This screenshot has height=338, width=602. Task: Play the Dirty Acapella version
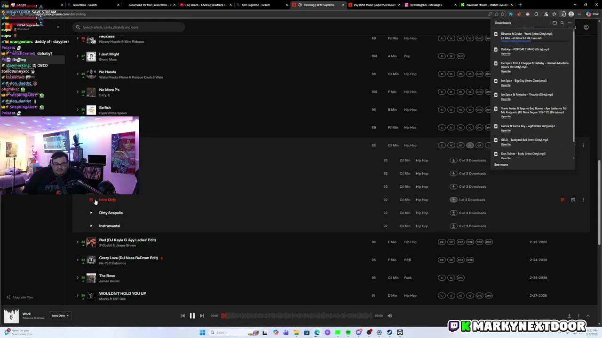point(91,213)
